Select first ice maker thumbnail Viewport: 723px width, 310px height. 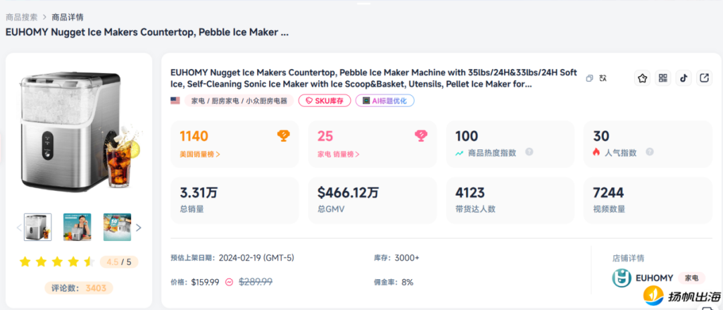pyautogui.click(x=37, y=227)
